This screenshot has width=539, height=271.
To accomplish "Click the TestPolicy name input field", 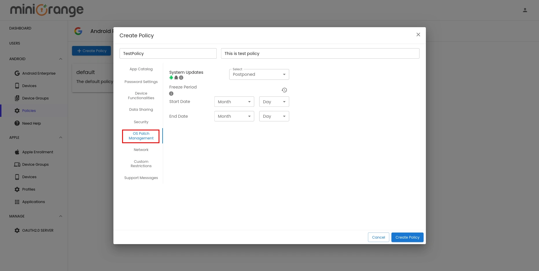I will pyautogui.click(x=168, y=53).
